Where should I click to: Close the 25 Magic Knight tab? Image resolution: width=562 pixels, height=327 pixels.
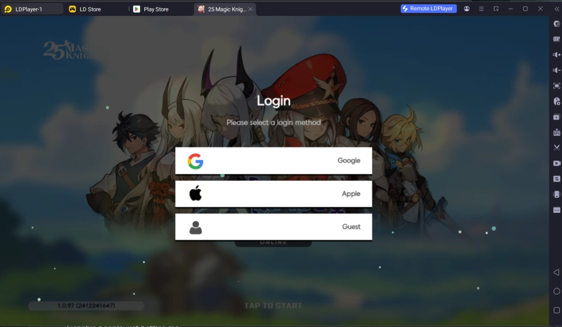point(250,9)
